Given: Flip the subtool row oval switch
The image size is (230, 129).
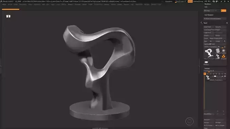Looking at the screenshot, I should click(215, 76).
